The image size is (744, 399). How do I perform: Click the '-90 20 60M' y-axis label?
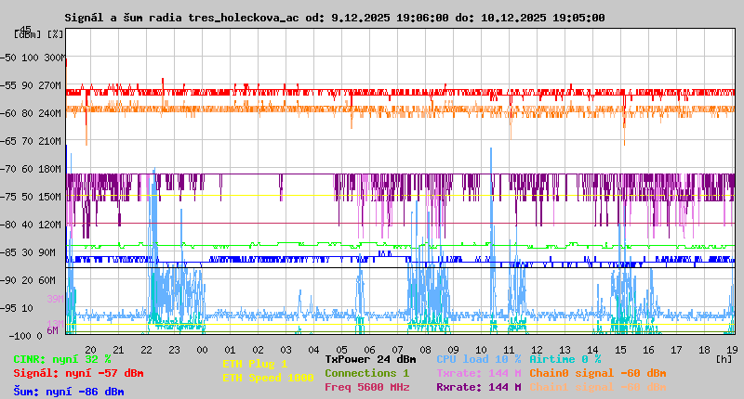(28, 280)
